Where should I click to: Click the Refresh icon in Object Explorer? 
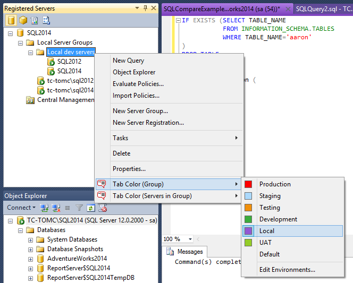[x=90, y=208]
